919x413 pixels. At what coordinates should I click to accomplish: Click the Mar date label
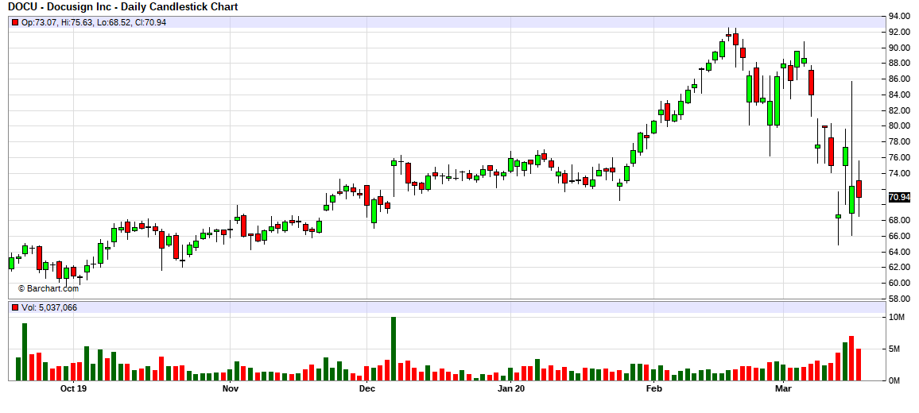[784, 388]
